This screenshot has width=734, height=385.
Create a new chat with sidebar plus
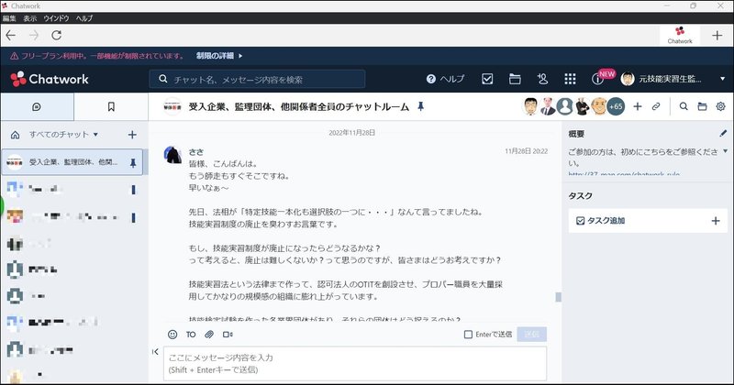click(x=132, y=135)
